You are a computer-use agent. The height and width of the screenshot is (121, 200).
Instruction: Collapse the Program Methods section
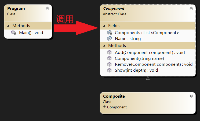(x=8, y=26)
